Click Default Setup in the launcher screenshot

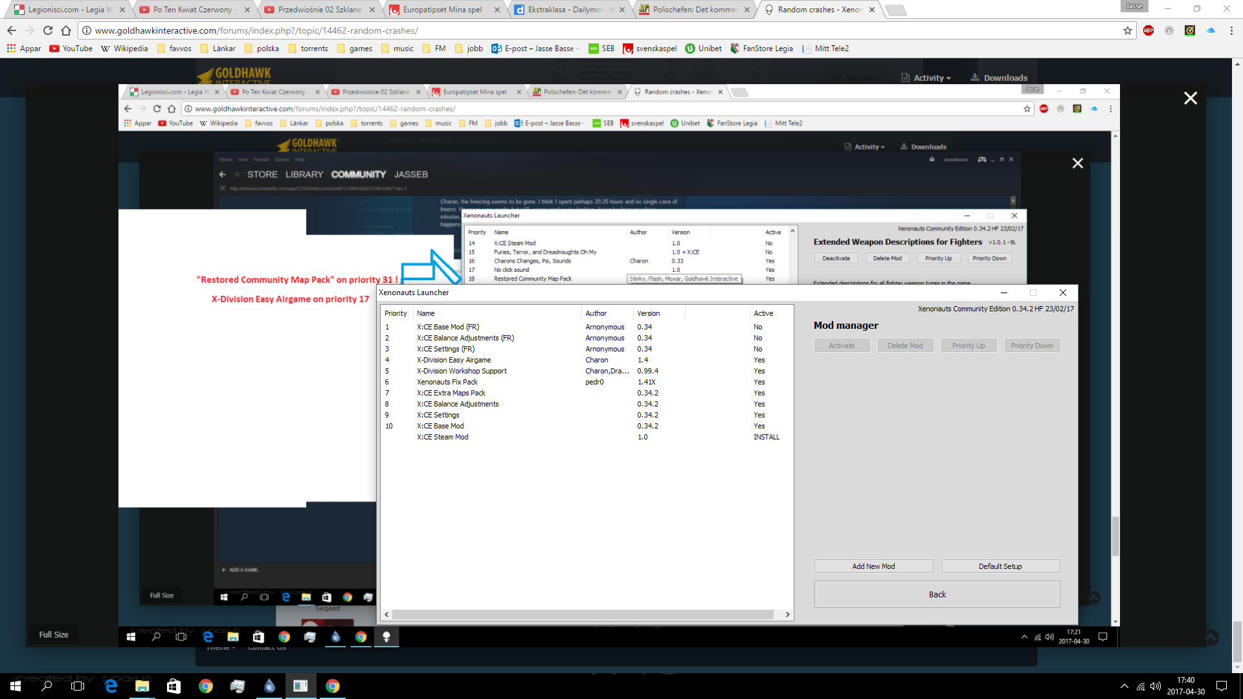tap(1000, 566)
